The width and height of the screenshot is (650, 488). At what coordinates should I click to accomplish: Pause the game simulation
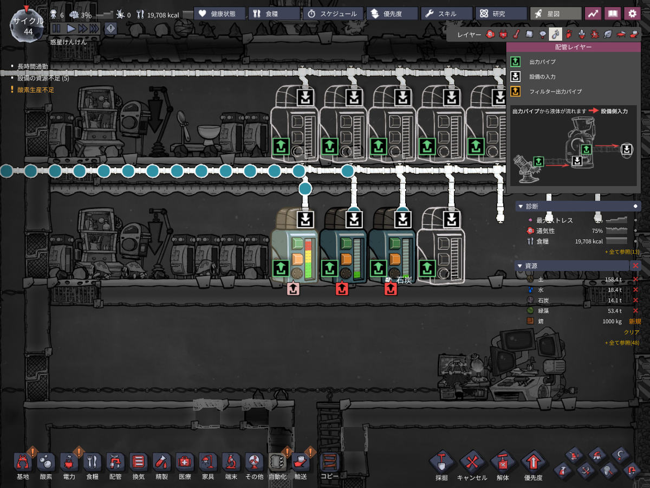click(x=56, y=28)
